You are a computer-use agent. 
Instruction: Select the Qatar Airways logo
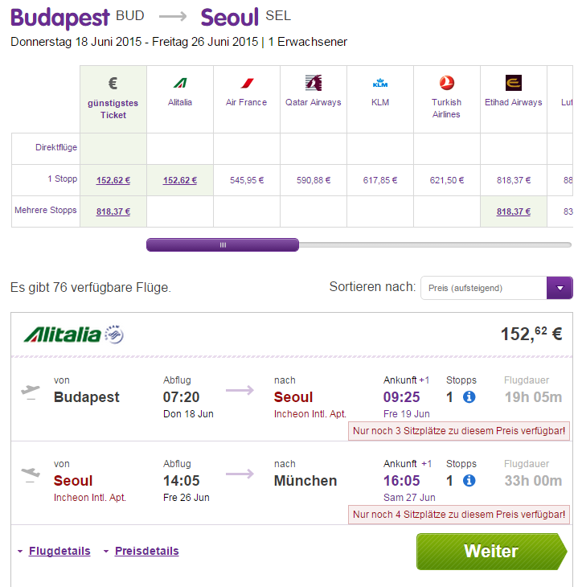point(313,83)
